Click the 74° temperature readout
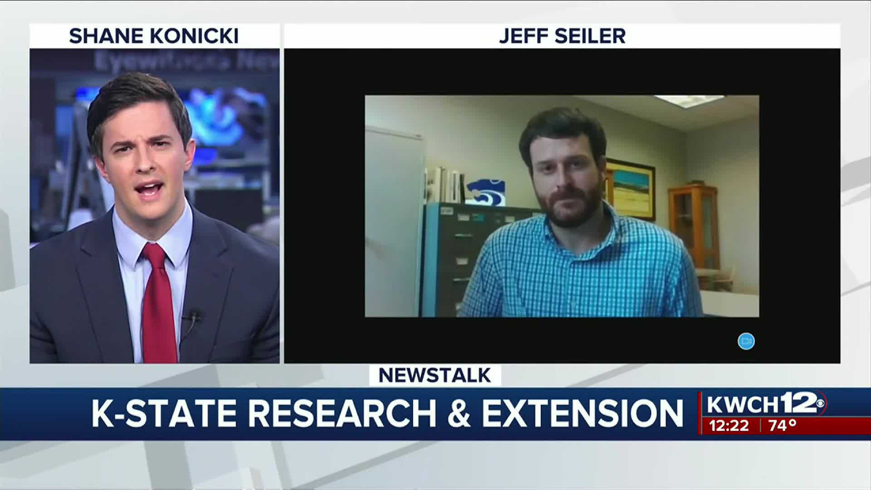871x490 pixels. [x=782, y=426]
